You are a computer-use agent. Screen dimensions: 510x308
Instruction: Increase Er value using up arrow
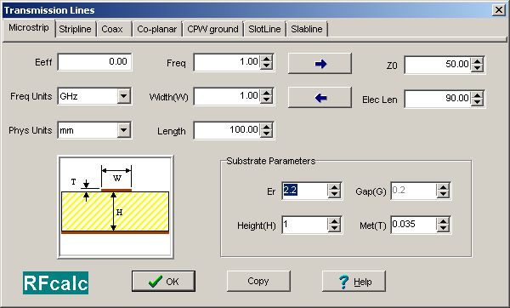tap(334, 187)
